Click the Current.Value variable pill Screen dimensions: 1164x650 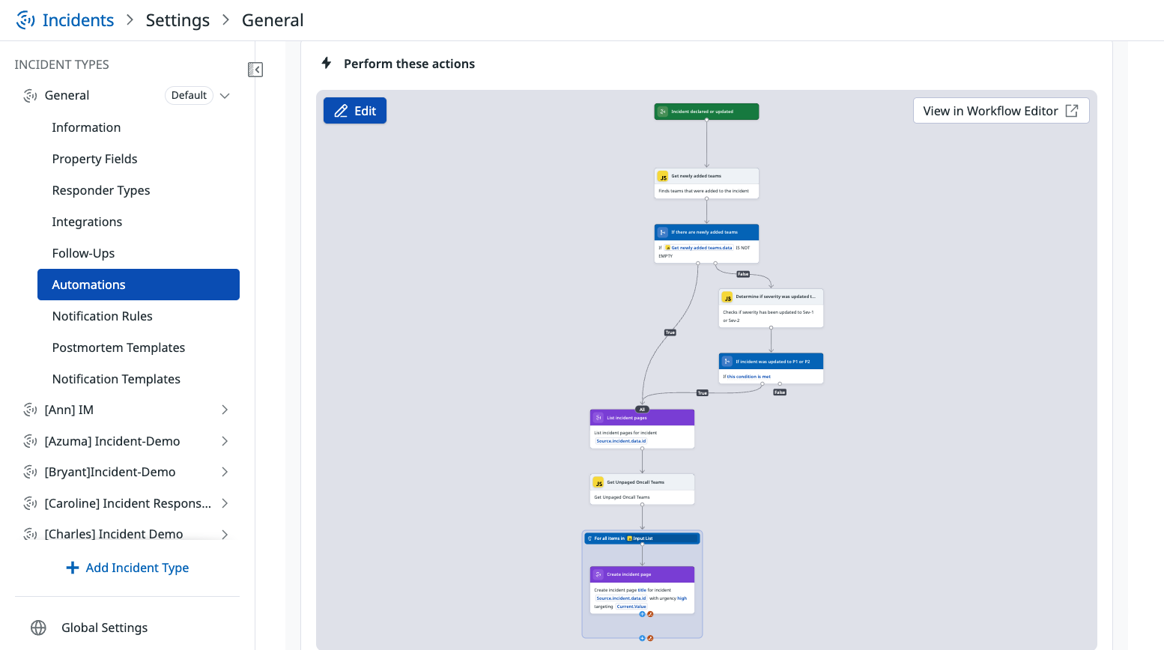tap(631, 607)
